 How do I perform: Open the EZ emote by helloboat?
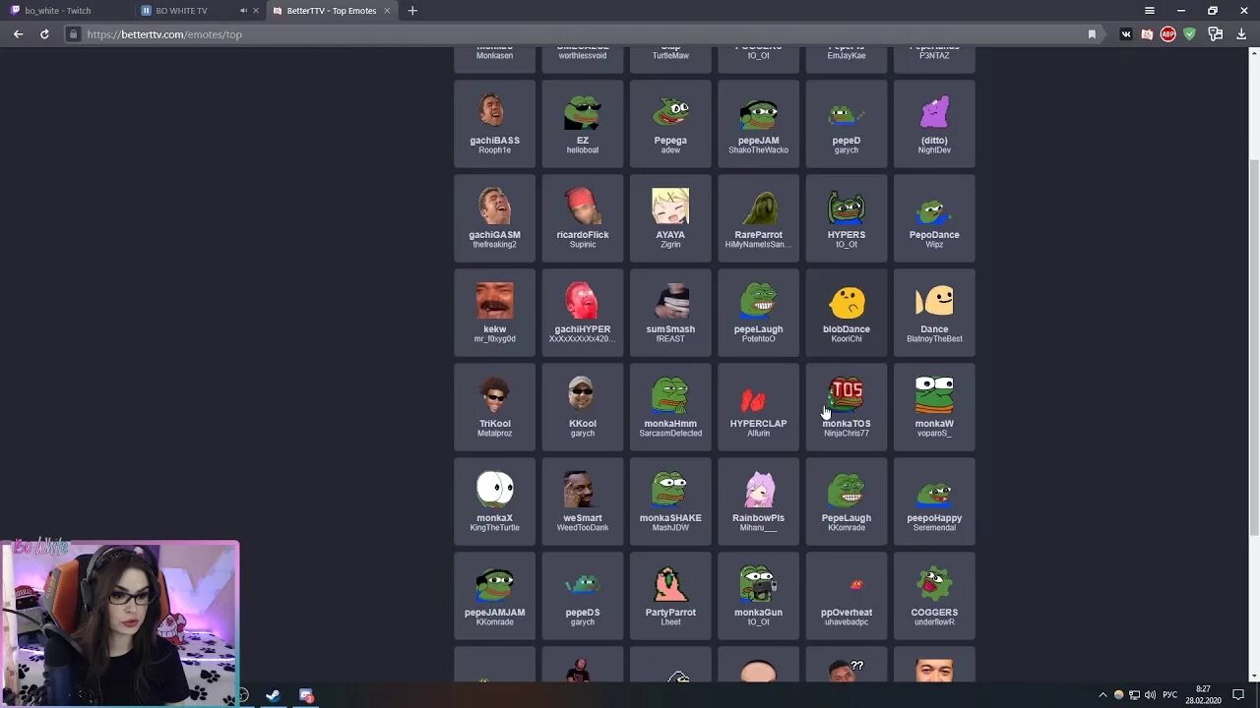coord(583,124)
